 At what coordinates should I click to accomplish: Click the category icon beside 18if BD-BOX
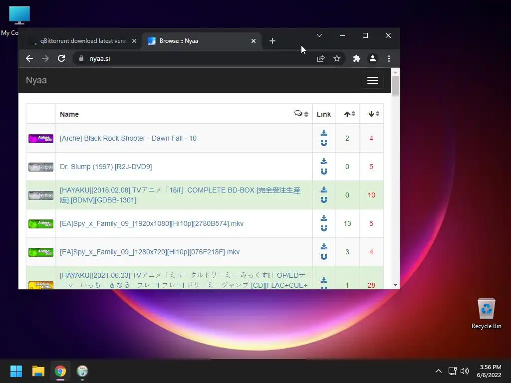[x=41, y=195]
